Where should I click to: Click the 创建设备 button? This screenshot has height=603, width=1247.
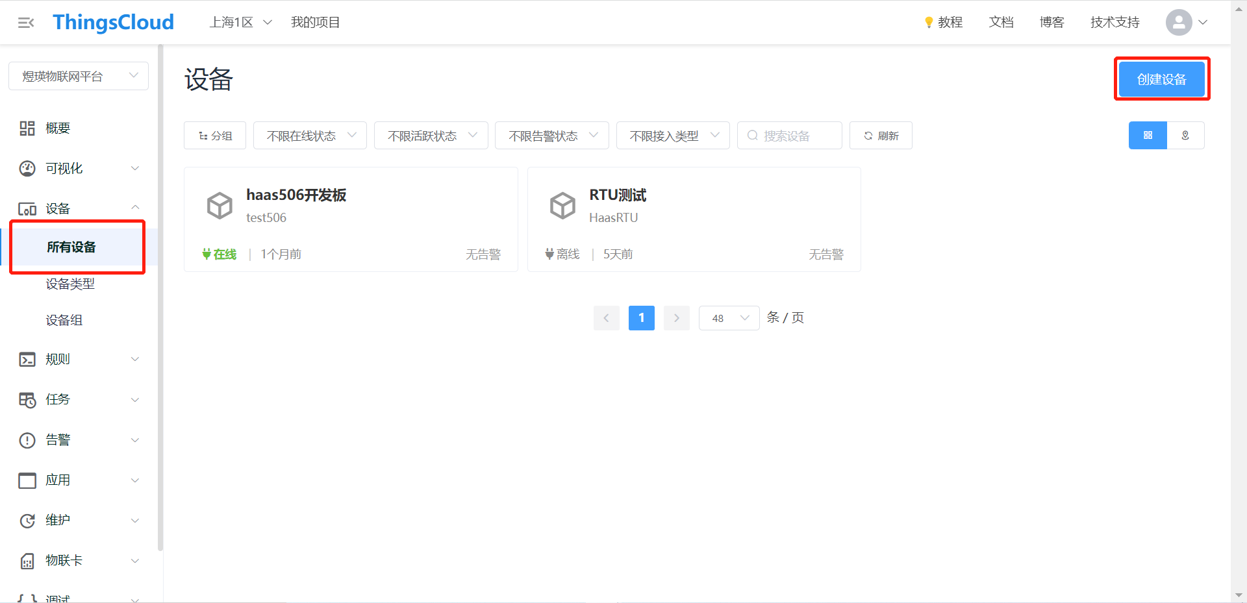(x=1162, y=79)
